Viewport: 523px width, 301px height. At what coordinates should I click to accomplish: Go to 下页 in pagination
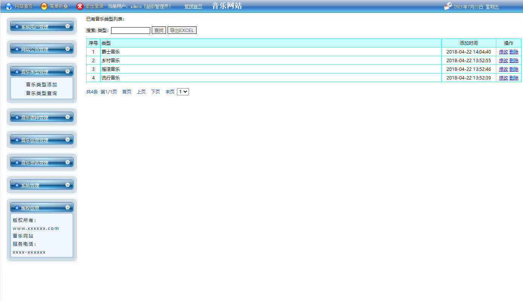click(156, 92)
